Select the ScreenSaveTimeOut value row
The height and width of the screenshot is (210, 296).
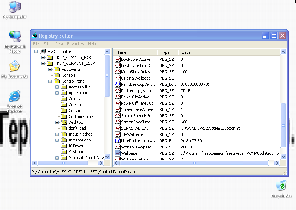(x=197, y=122)
